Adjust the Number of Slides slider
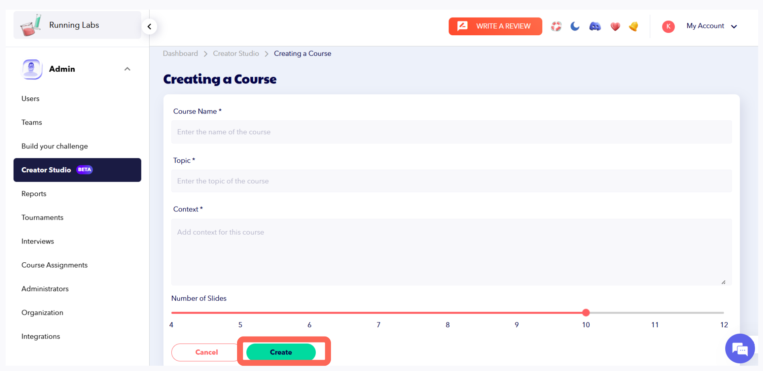 [x=586, y=312]
